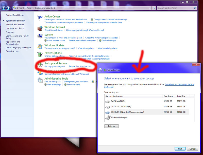Open Appearance and Personalization category
Viewport: 203px width, 155px height.
click(x=13, y=43)
